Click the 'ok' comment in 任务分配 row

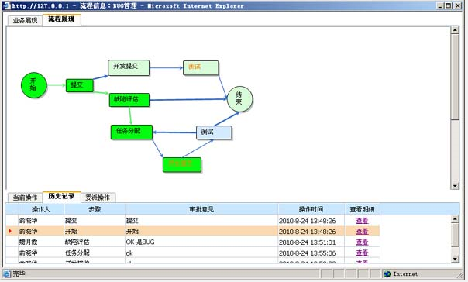coord(201,253)
